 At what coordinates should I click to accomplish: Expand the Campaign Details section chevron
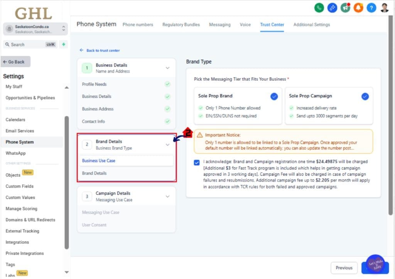[x=167, y=196]
